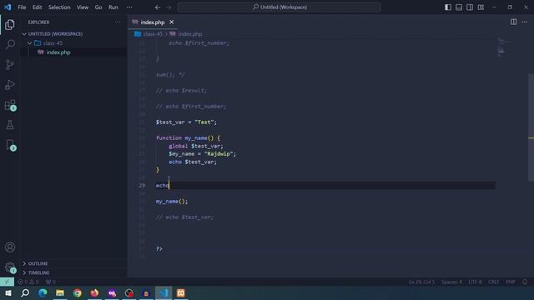This screenshot has height=300, width=534.
Task: Open the activity bar icon below Testing
Action: pos(10,145)
